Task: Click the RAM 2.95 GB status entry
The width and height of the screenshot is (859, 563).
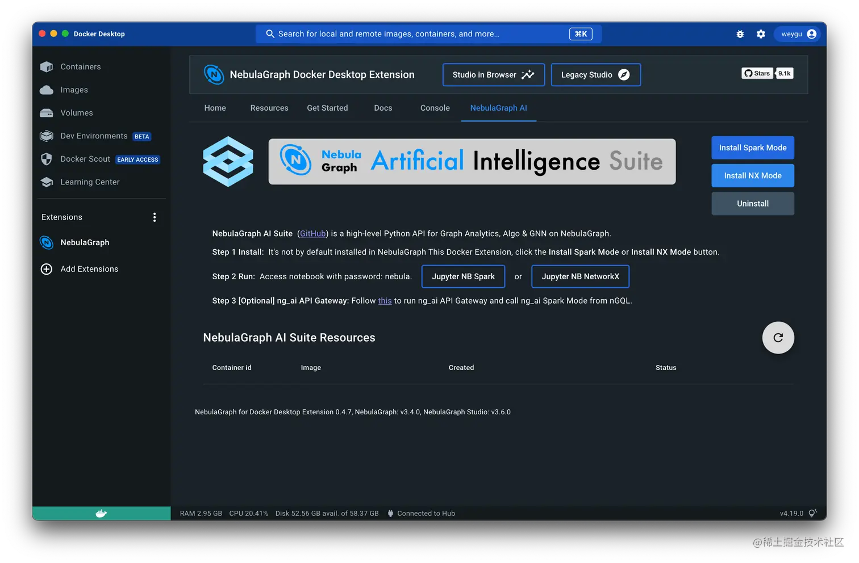Action: pyautogui.click(x=201, y=514)
